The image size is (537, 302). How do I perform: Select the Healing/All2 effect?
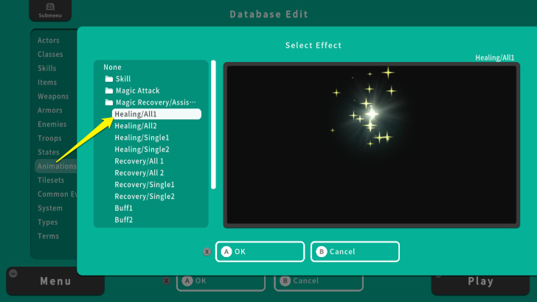tap(136, 126)
